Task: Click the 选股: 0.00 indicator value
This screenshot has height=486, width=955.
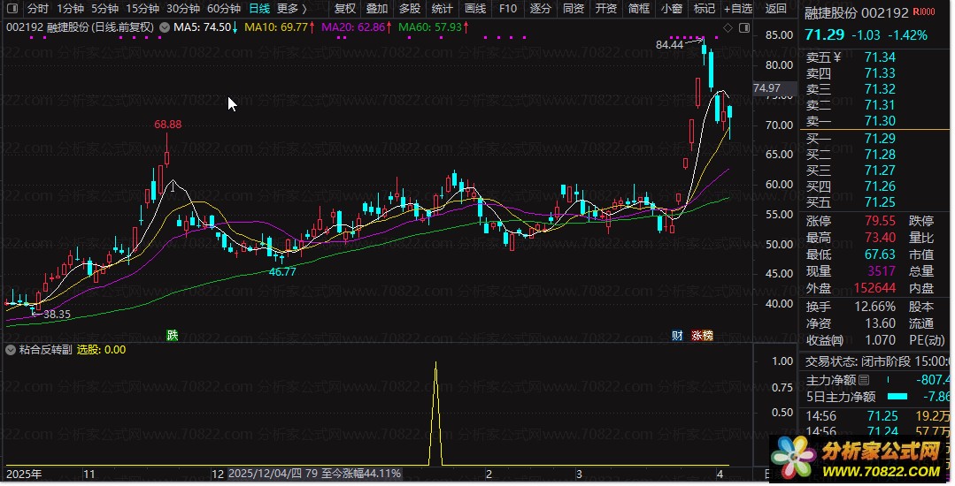Action: [x=101, y=350]
